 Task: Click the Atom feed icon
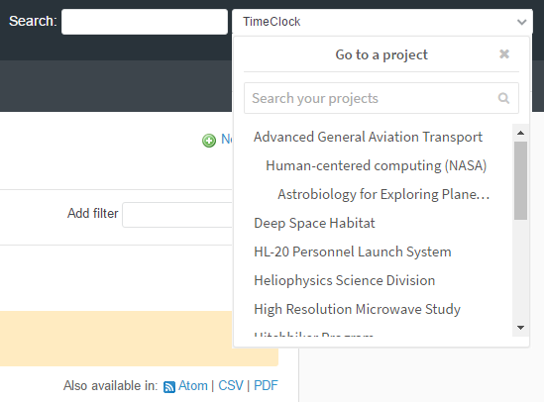169,387
